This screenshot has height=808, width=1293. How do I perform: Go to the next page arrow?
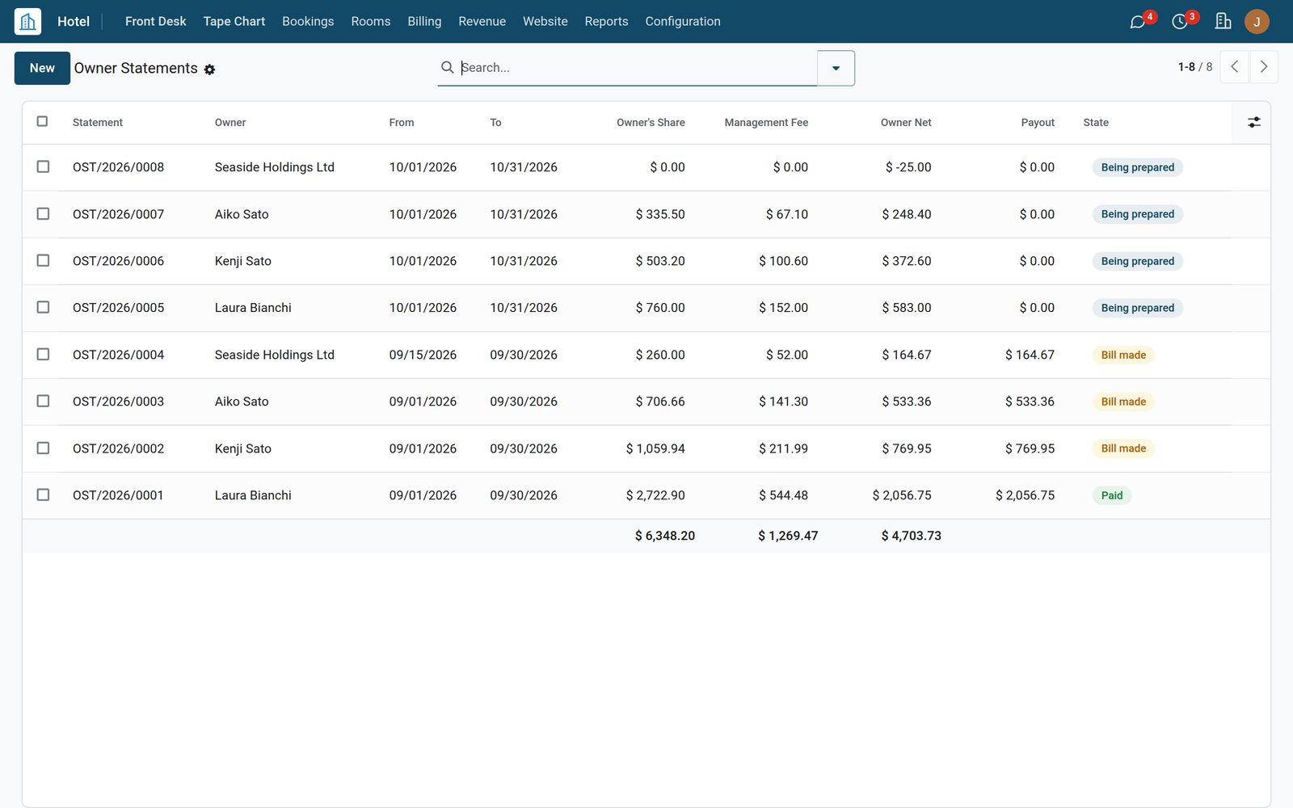(1264, 67)
